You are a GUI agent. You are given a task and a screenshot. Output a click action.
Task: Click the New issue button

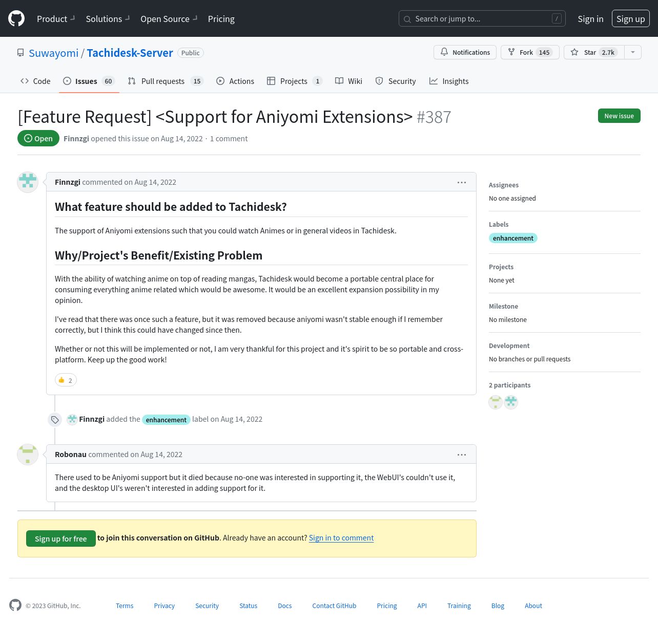point(619,116)
